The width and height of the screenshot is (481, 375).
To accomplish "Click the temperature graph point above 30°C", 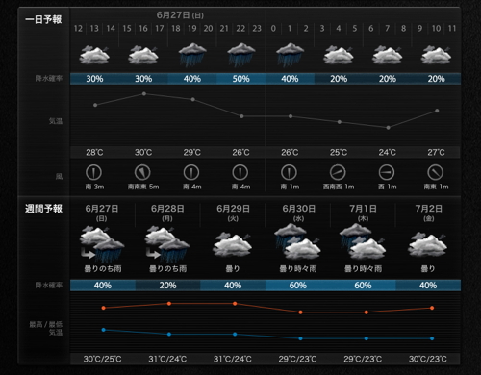I will click(x=144, y=94).
